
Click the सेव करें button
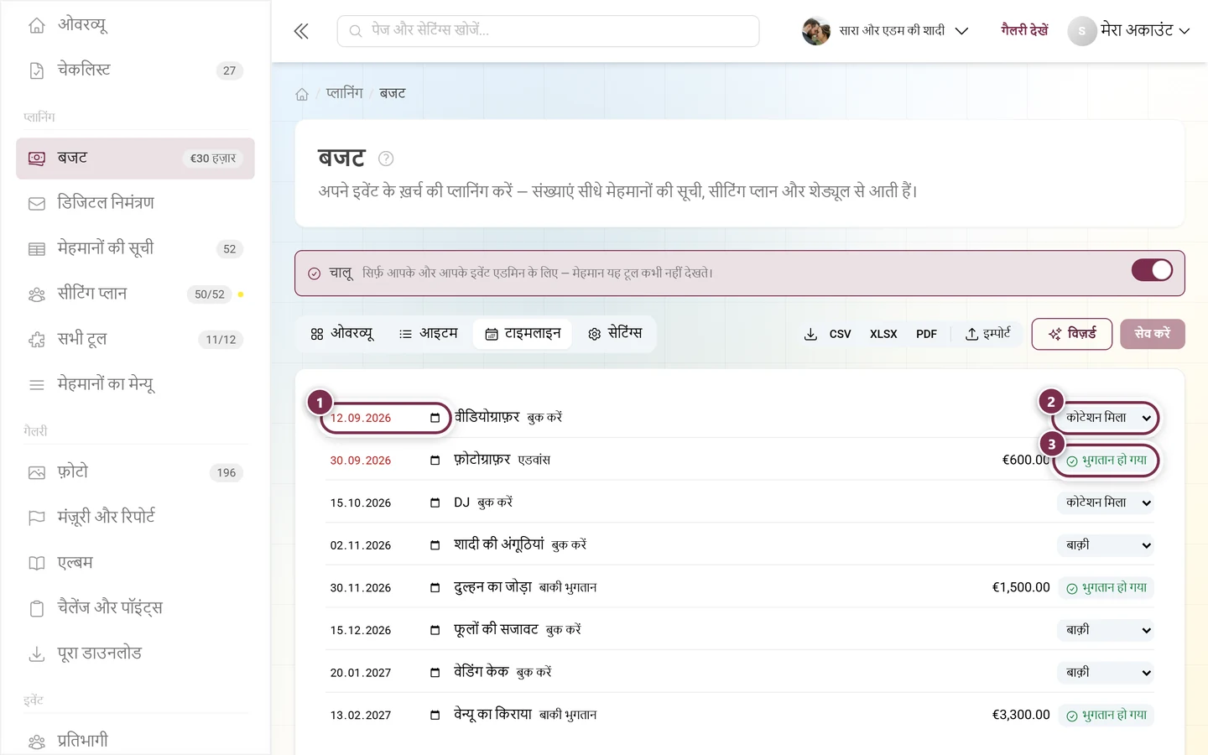[1153, 334]
